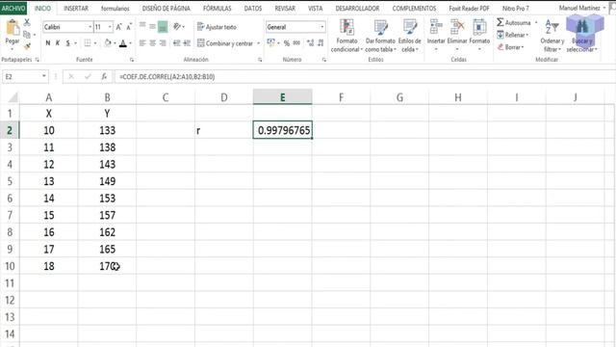Align text to the middle

click(x=152, y=26)
